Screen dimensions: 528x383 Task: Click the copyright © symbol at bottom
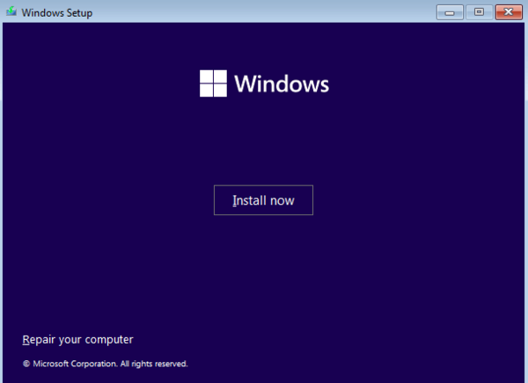26,364
